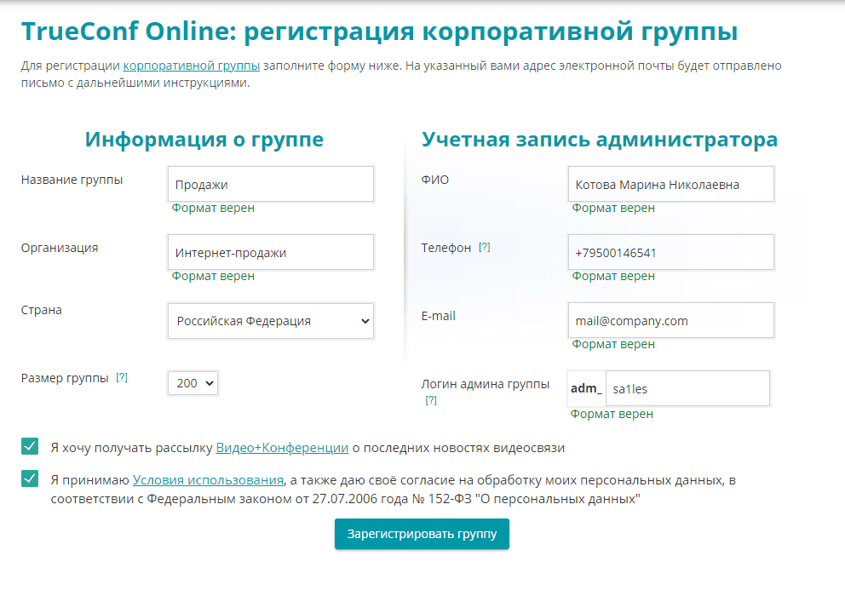Click the Телефон input field
Screen dimensions: 845x596
coord(671,252)
